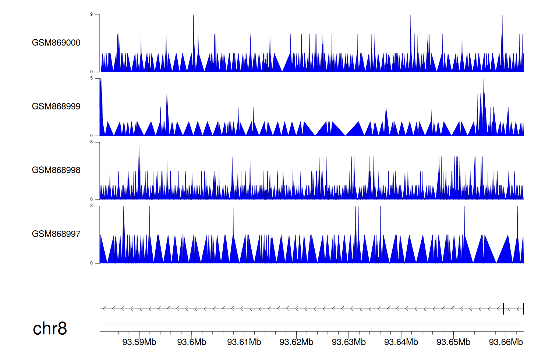This screenshot has width=552, height=360.
Task: Click the 93.63Mb coordinate label
Action: [x=348, y=342]
